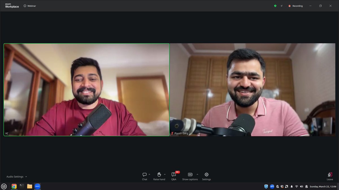The height and width of the screenshot is (190, 339).
Task: Click the Zoom Workplace logo
Action: pyautogui.click(x=12, y=6)
